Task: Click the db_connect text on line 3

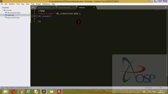Action: pyautogui.click(x=45, y=16)
